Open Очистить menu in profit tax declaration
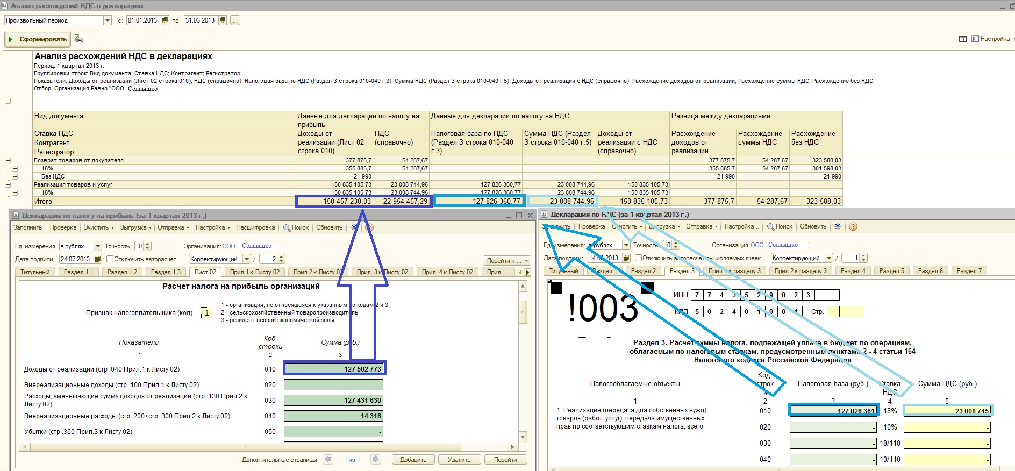Image resolution: width=1015 pixels, height=471 pixels. (98, 227)
